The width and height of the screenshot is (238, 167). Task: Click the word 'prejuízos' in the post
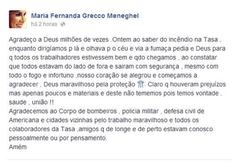[x=213, y=84]
